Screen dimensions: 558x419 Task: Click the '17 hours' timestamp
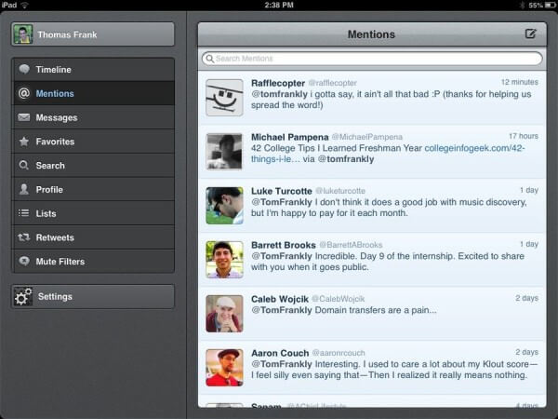[x=523, y=136]
